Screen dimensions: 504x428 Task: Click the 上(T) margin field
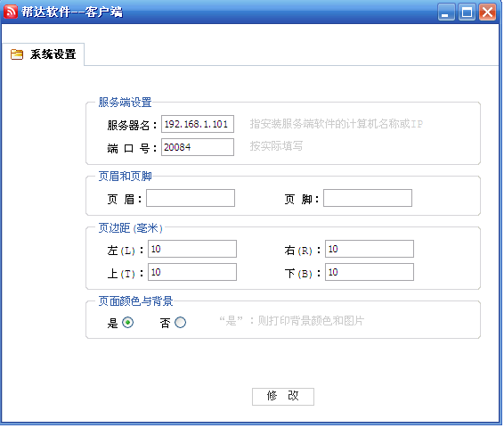coord(192,272)
